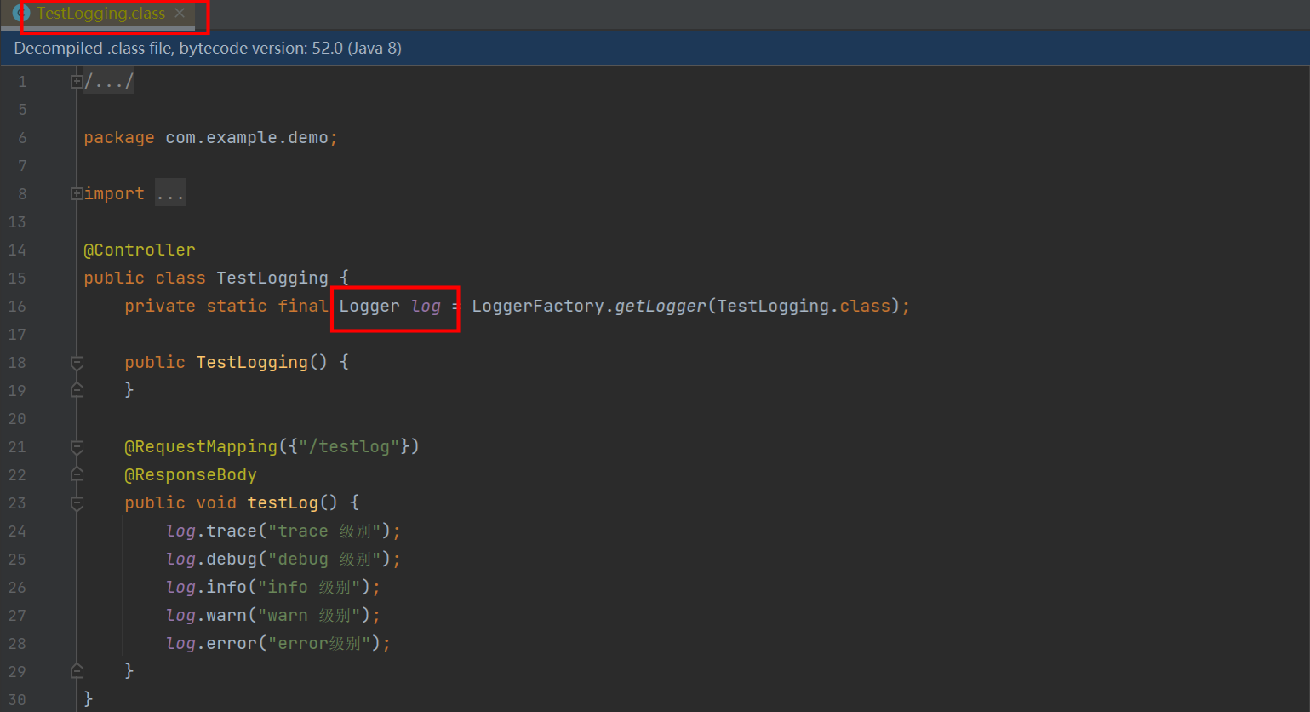Click the folded '/.../' comment placeholder
Viewport: 1310px width, 712px height.
coord(109,82)
